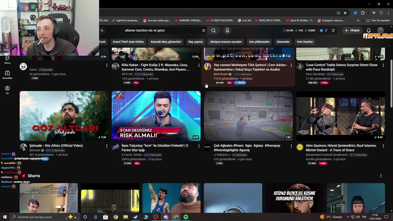
Task: Click the install app icon in address bar
Action: (x=338, y=13)
